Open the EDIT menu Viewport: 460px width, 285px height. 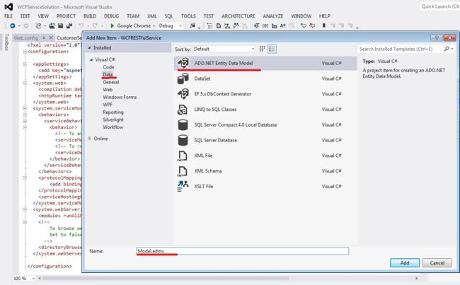tap(25, 16)
